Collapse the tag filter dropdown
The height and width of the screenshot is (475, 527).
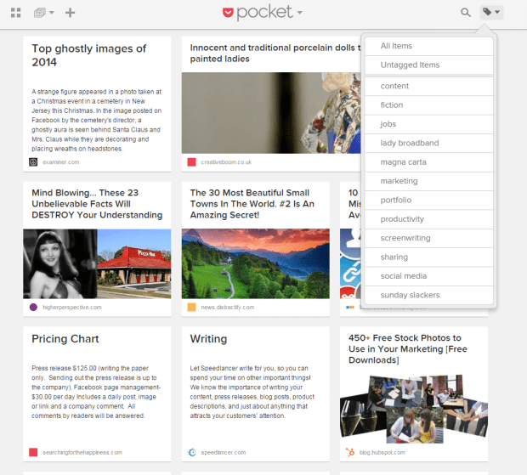click(x=491, y=13)
